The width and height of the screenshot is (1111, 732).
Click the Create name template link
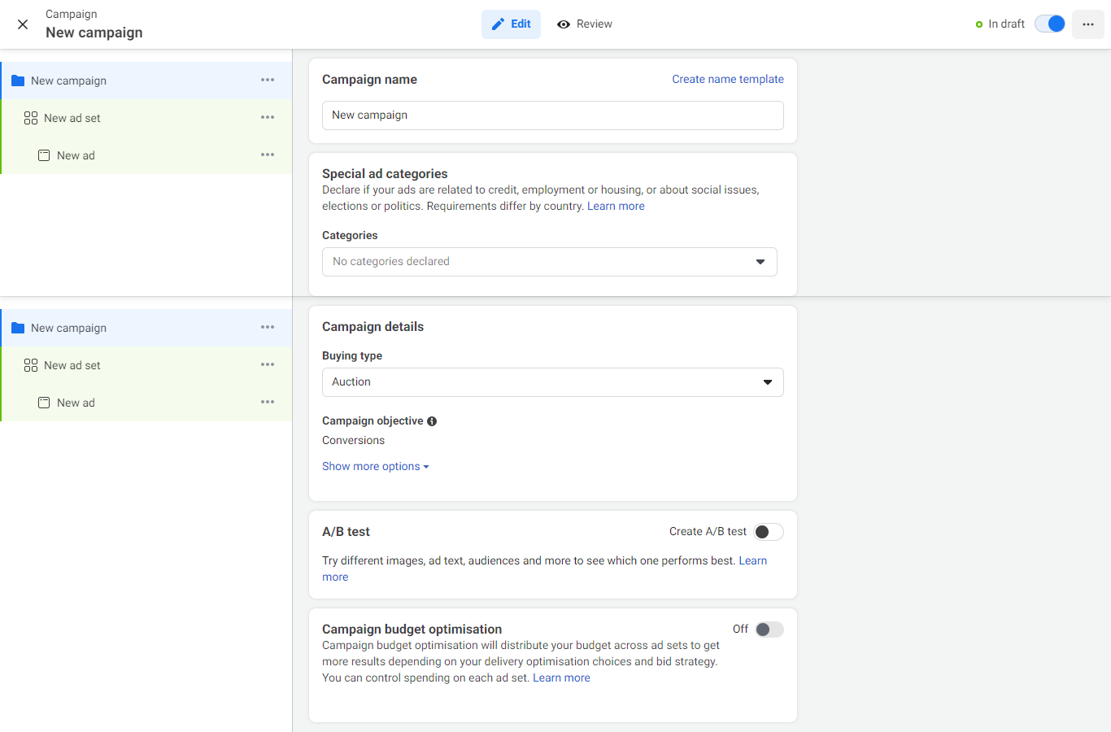click(727, 80)
